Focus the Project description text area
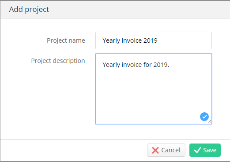This screenshot has height=162, width=230. (x=154, y=89)
